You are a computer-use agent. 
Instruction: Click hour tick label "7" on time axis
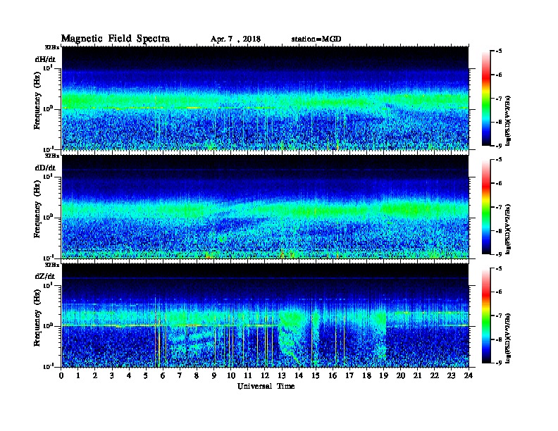pyautogui.click(x=180, y=375)
